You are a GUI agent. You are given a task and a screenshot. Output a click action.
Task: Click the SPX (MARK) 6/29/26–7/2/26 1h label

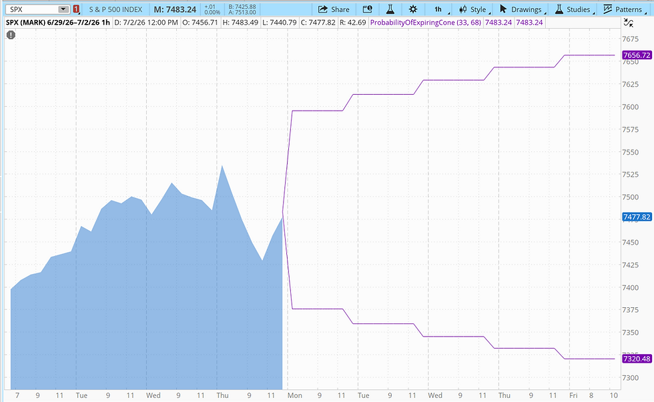58,23
